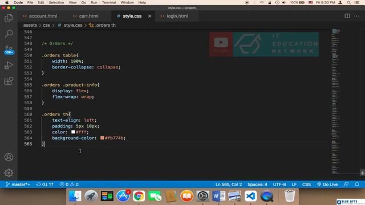The width and height of the screenshot is (365, 205).
Task: Open the Run menu
Action: [94, 2]
